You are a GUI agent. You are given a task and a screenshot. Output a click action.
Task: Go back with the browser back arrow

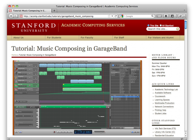[11, 16]
